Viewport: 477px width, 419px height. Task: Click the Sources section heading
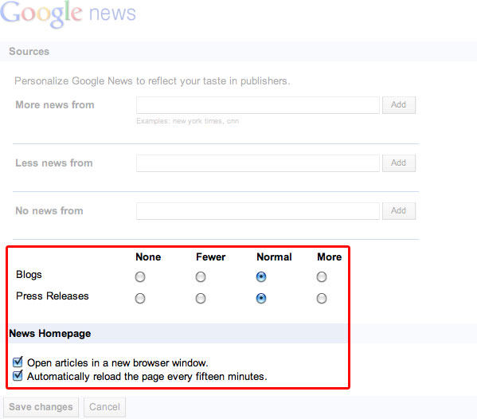coord(29,52)
